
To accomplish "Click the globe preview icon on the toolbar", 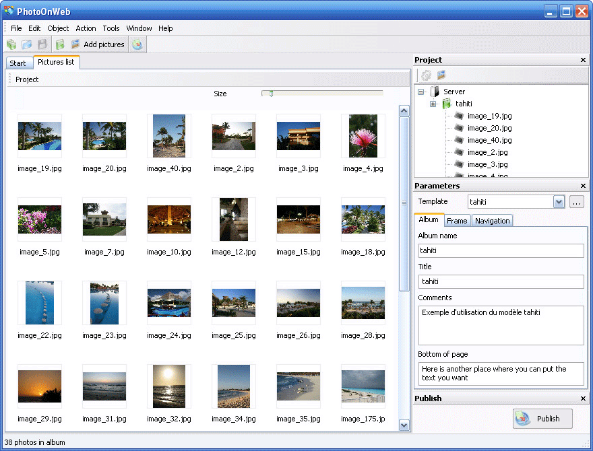I will pos(137,44).
